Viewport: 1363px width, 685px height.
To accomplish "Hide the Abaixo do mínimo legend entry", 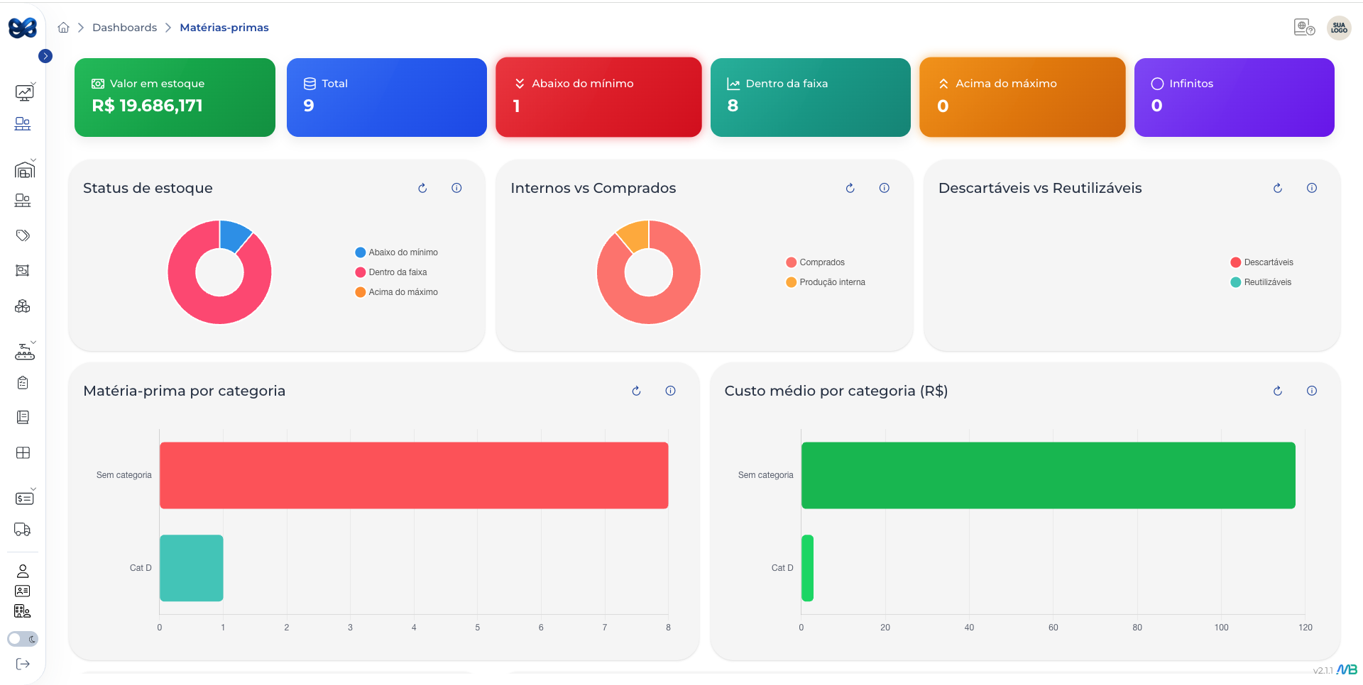I will [x=396, y=252].
